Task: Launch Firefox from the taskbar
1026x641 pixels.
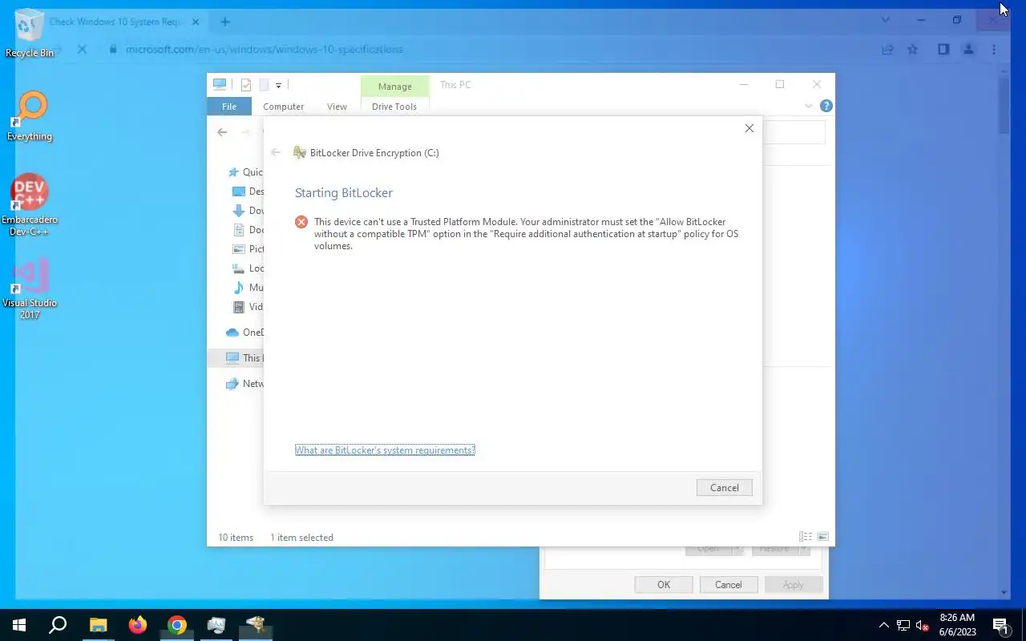Action: 138,625
